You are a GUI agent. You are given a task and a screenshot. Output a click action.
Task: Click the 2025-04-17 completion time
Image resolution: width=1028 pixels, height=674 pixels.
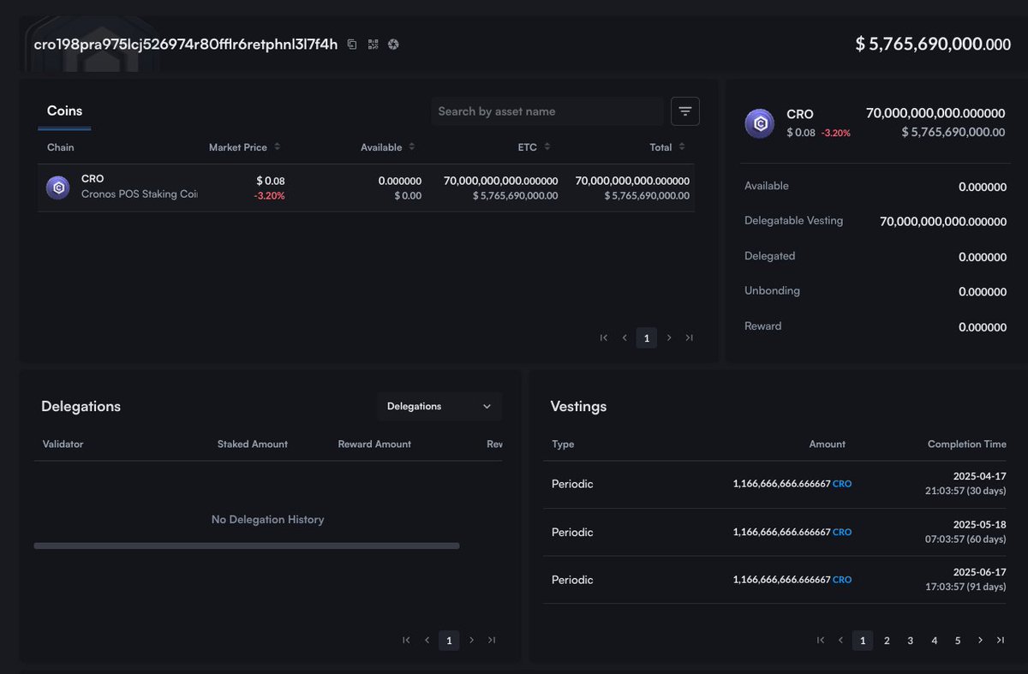pyautogui.click(x=967, y=483)
